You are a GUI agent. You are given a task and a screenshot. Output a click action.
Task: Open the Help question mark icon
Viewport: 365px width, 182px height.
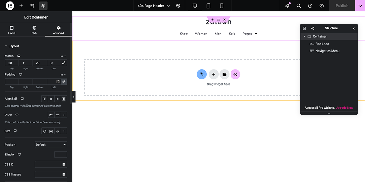click(x=310, y=6)
